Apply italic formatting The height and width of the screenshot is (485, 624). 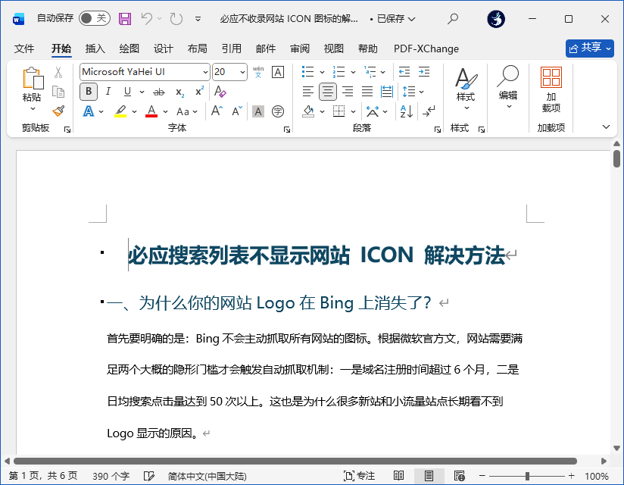(x=108, y=91)
